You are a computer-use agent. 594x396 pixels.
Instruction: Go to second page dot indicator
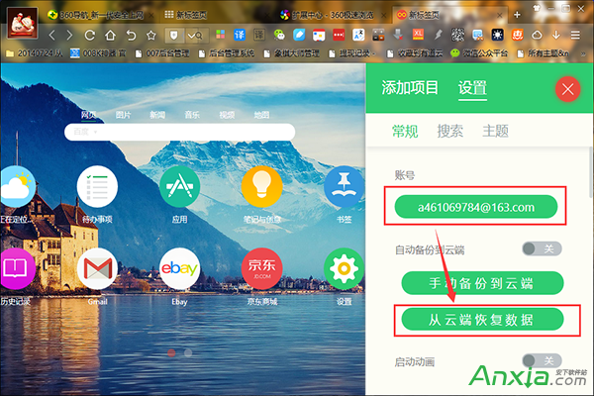(188, 352)
